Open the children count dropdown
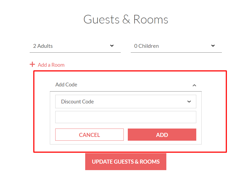 [176, 46]
